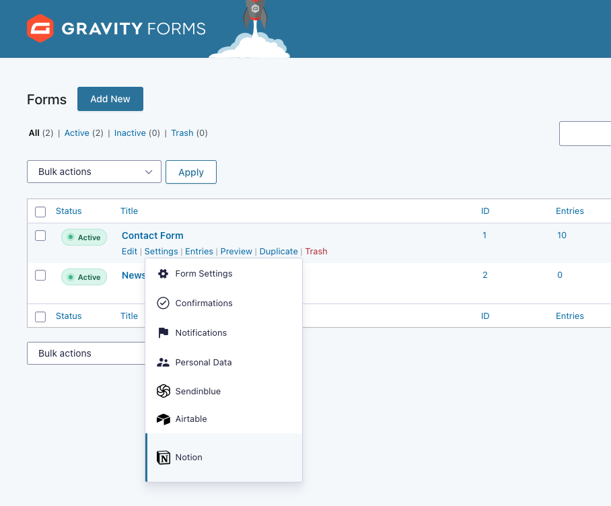Sort by ID column in header
Screen dimensions: 611x506
[485, 211]
